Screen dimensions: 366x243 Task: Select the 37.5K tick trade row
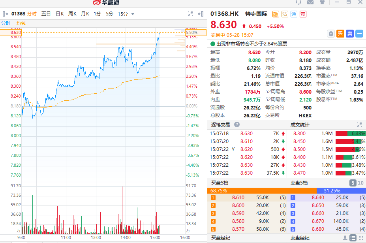point(248,173)
